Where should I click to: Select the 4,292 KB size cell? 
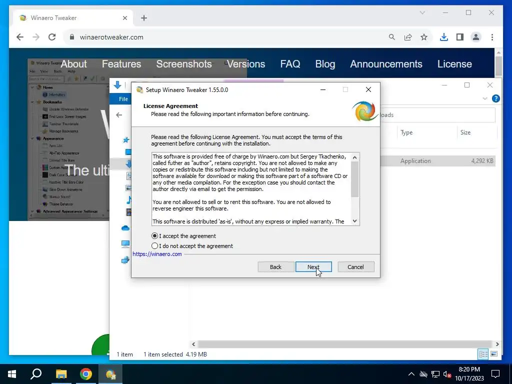[x=482, y=160]
